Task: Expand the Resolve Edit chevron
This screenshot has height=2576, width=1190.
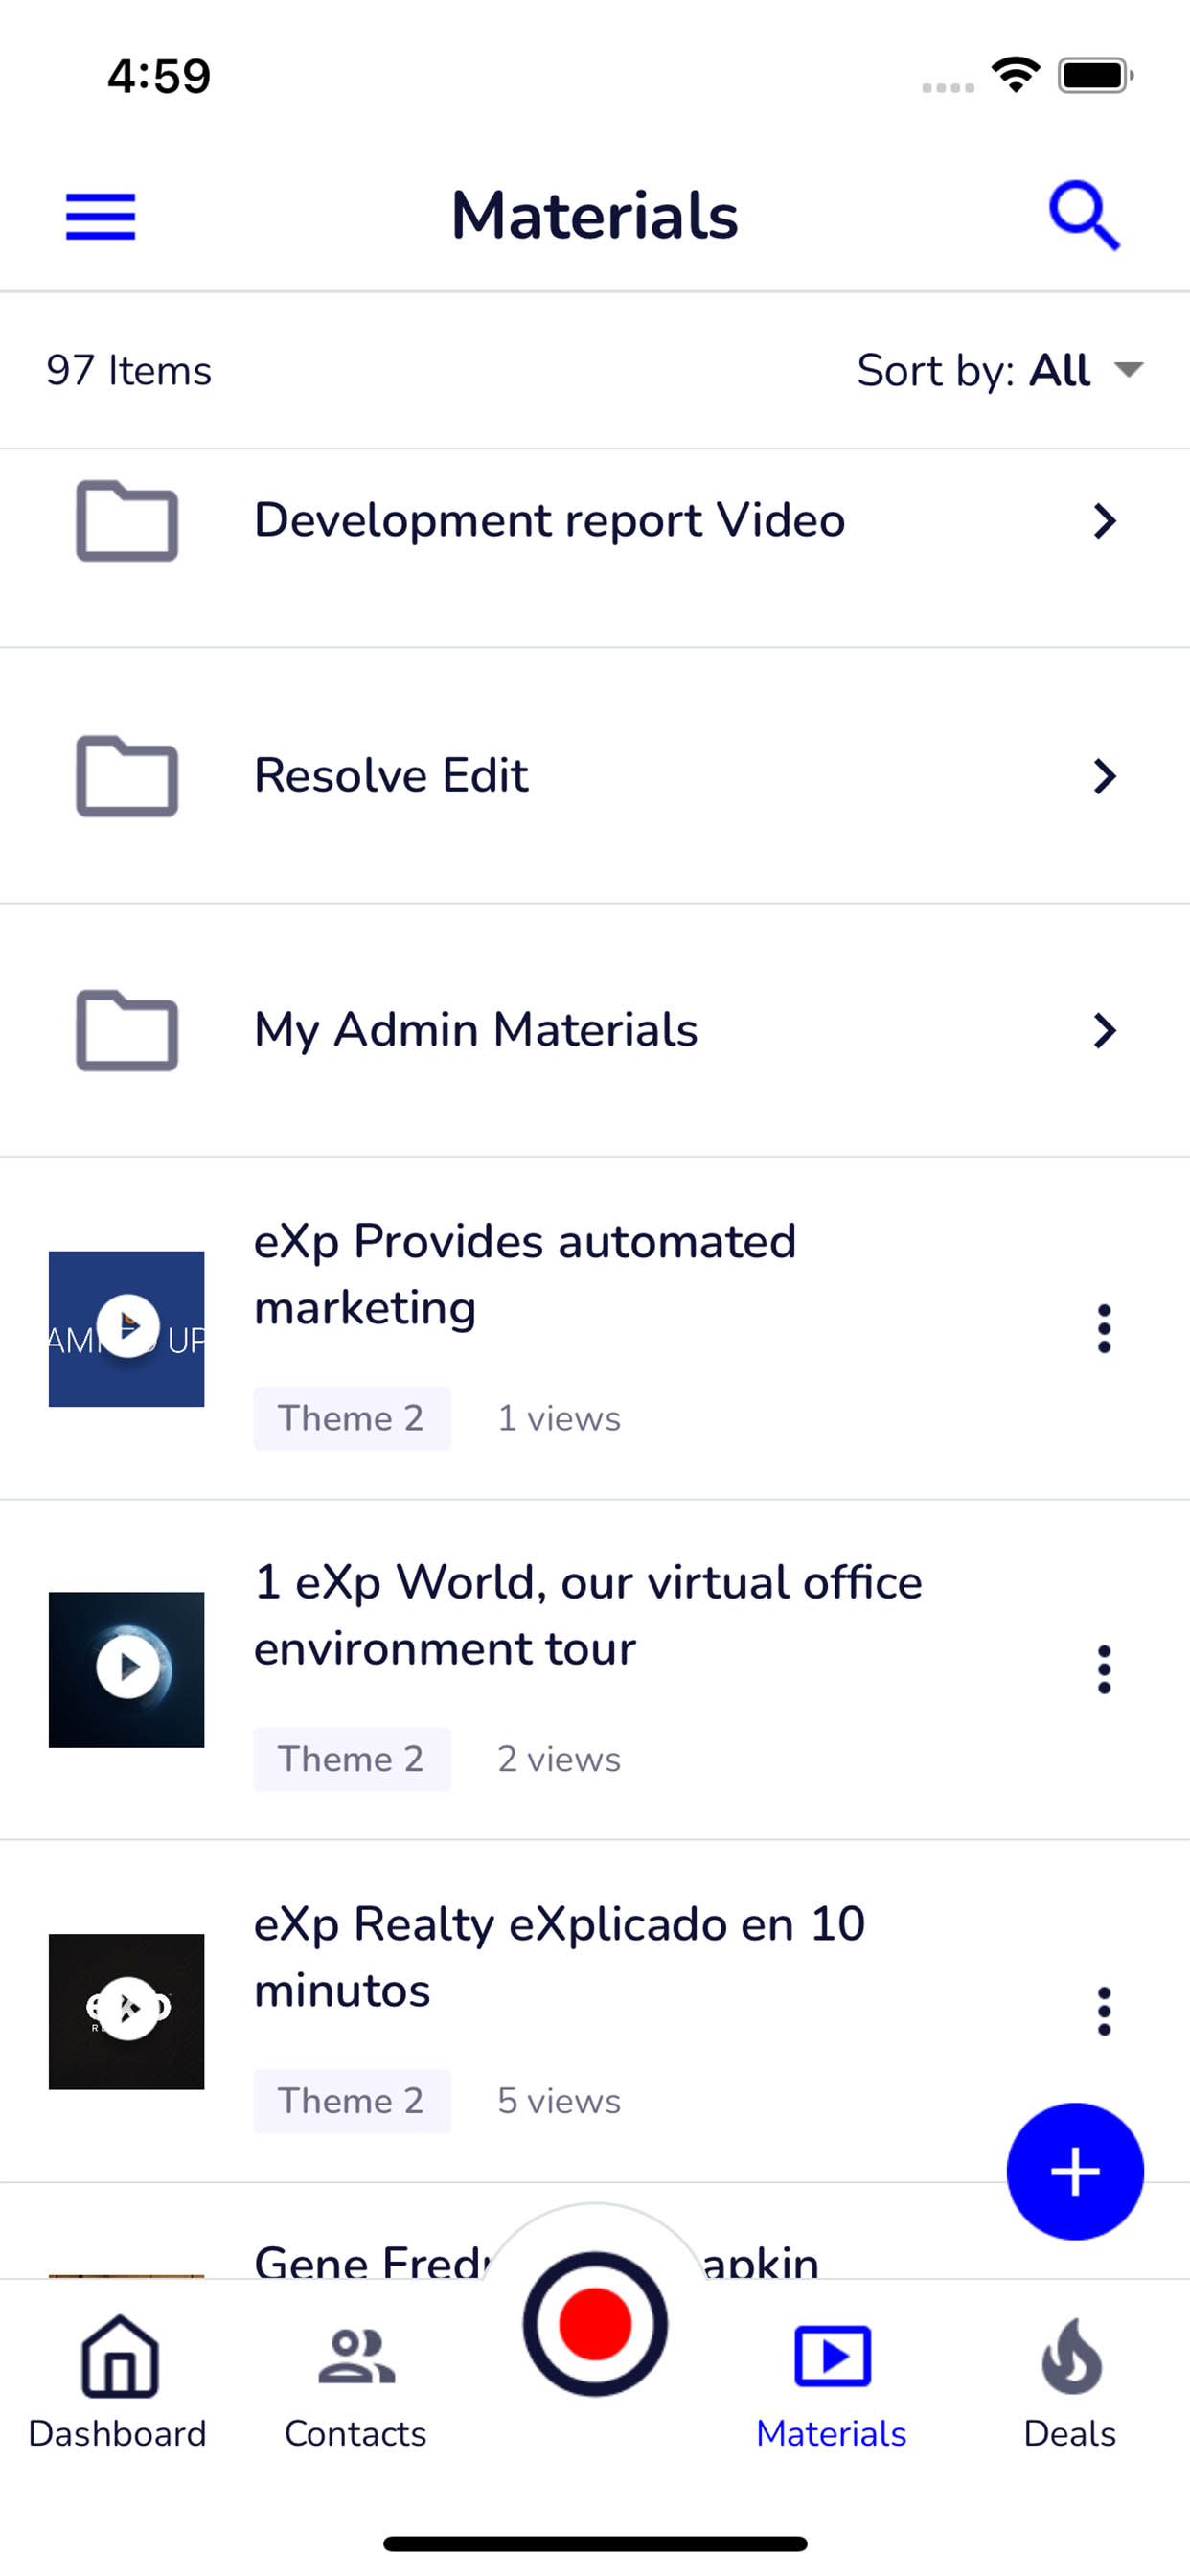Action: click(1104, 775)
